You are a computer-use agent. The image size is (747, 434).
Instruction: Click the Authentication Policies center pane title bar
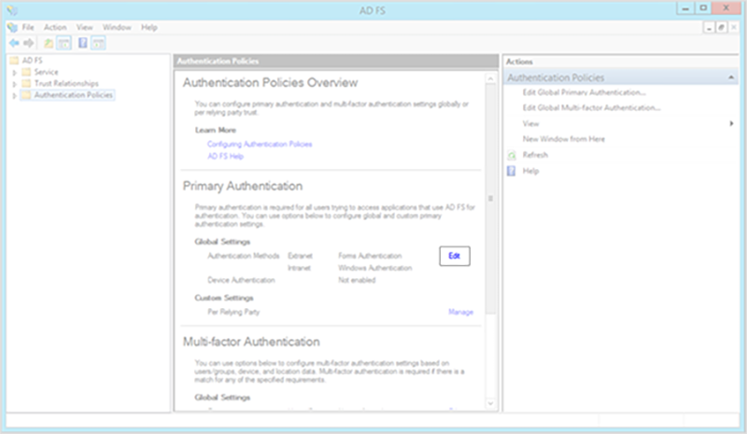coord(336,61)
